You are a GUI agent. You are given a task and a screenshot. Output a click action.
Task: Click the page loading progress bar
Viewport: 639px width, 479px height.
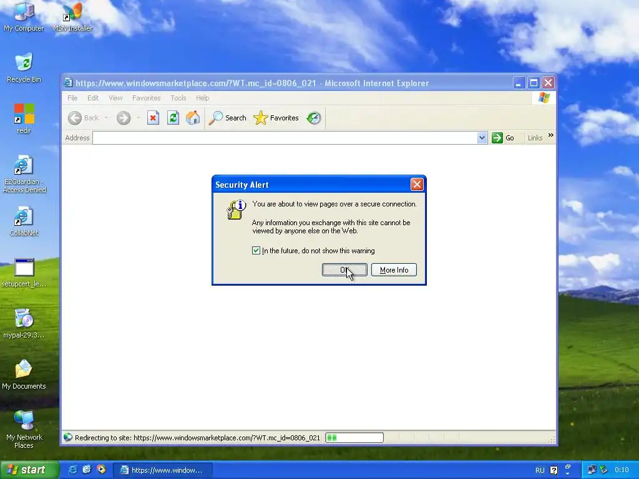click(354, 437)
